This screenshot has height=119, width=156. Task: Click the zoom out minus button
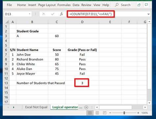coord(110,113)
